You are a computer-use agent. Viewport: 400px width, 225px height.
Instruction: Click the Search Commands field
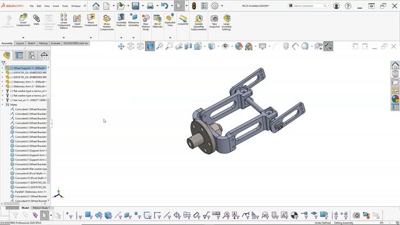pyautogui.click(x=309, y=6)
